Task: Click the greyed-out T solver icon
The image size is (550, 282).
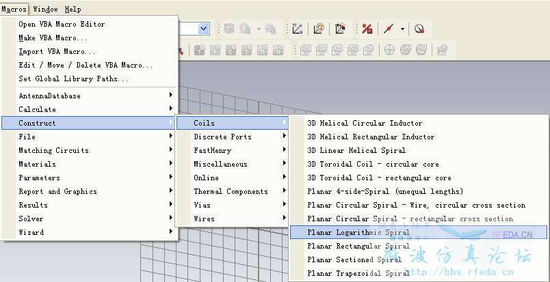Action: click(x=200, y=50)
